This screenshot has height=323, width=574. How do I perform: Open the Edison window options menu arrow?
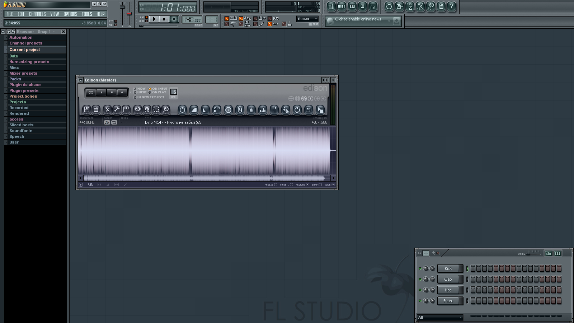81,80
